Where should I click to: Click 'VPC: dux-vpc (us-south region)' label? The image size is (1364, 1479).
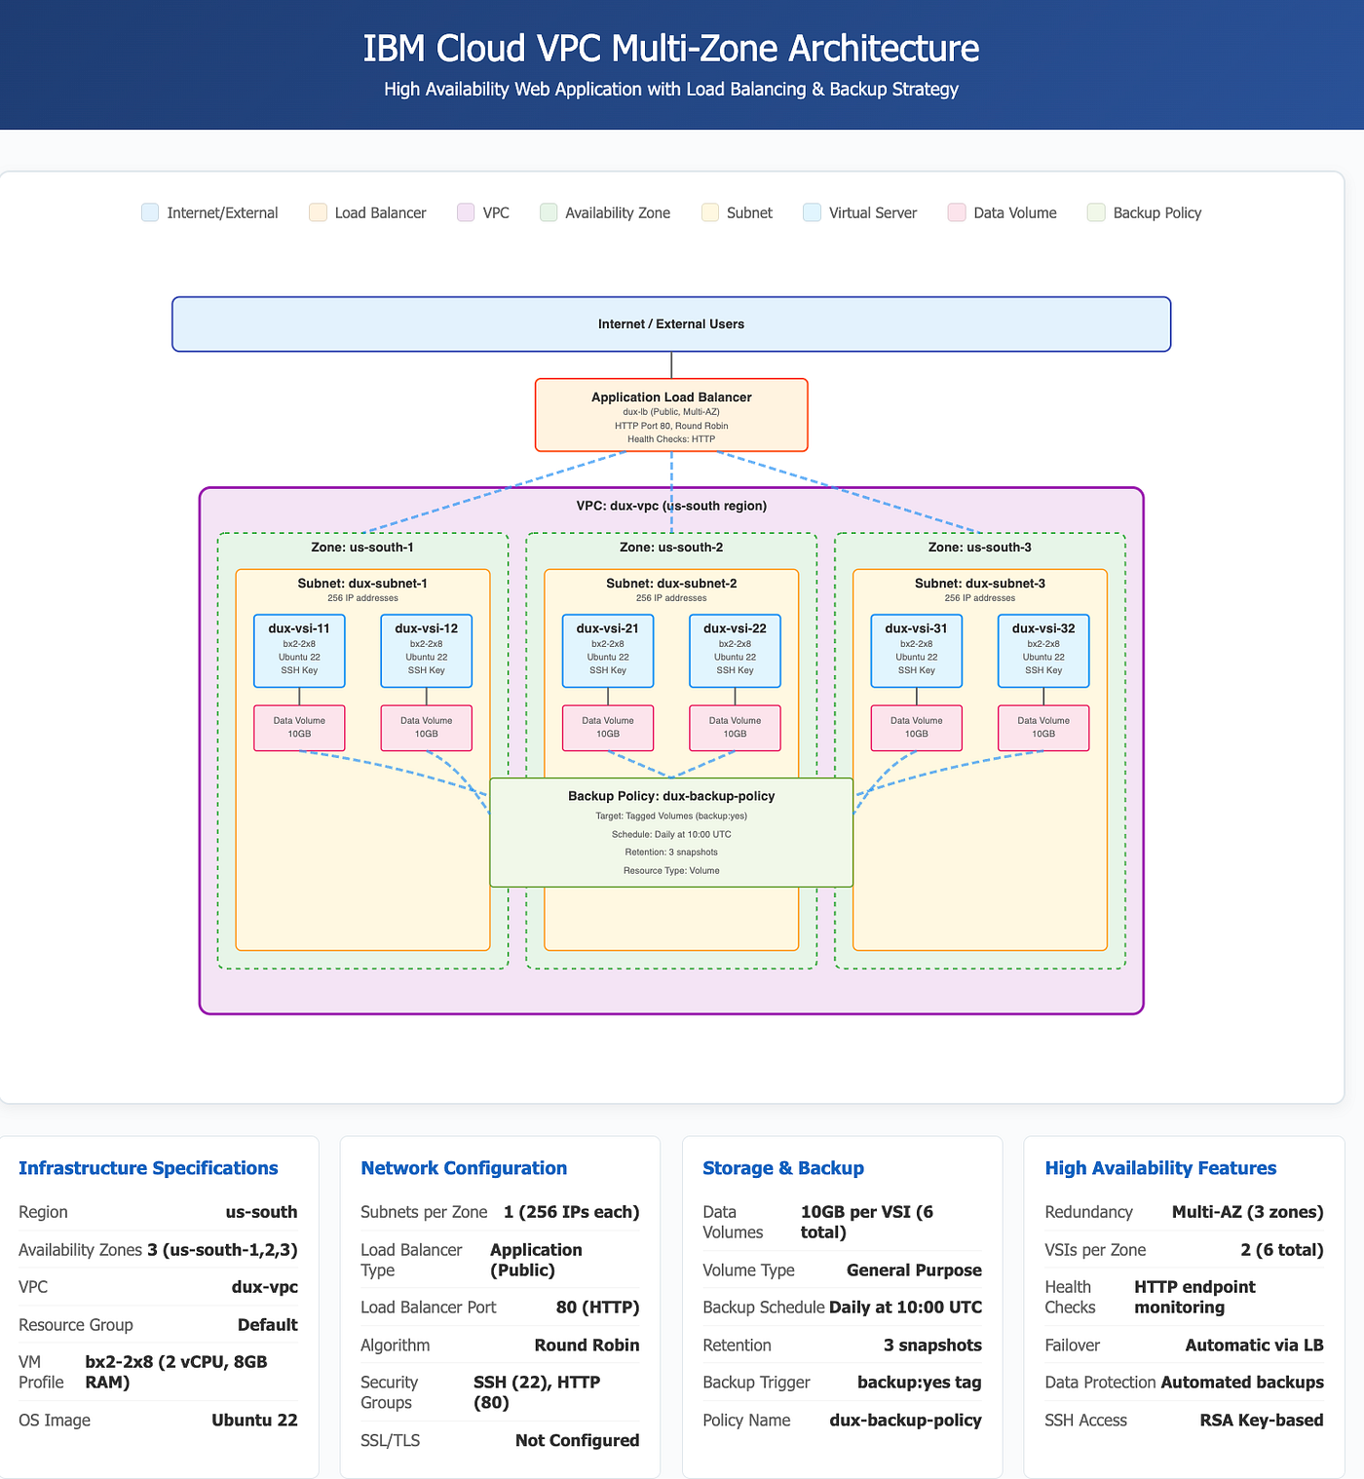point(671,506)
